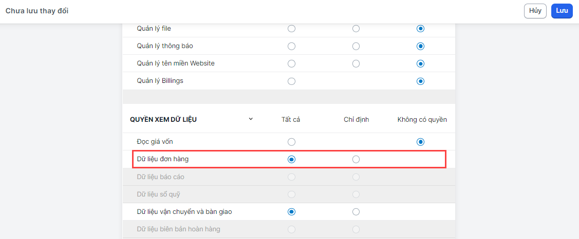Click the Lưu save button
579x239 pixels.
pos(562,11)
